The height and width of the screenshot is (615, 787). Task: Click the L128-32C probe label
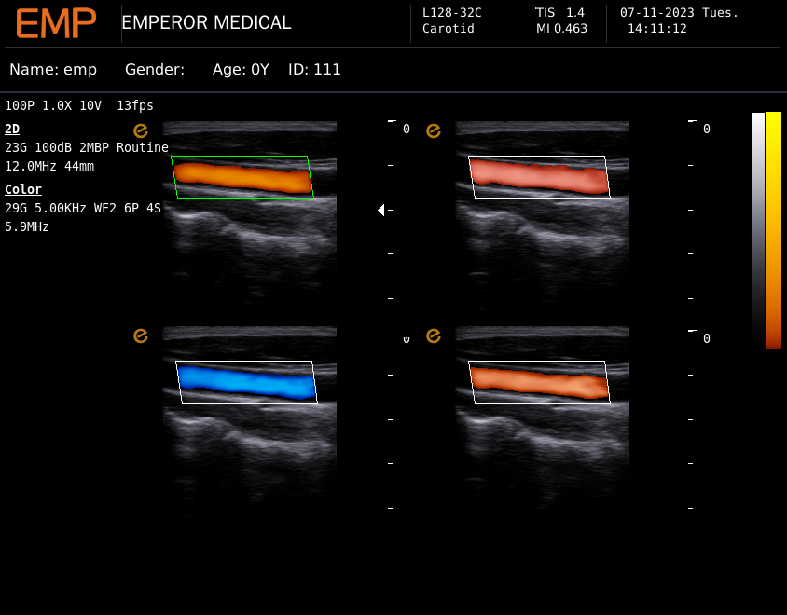[x=452, y=13]
